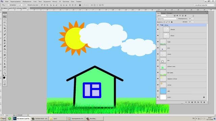Open the layer filter kind dropdown
The image size is (216, 121).
click(x=162, y=16)
